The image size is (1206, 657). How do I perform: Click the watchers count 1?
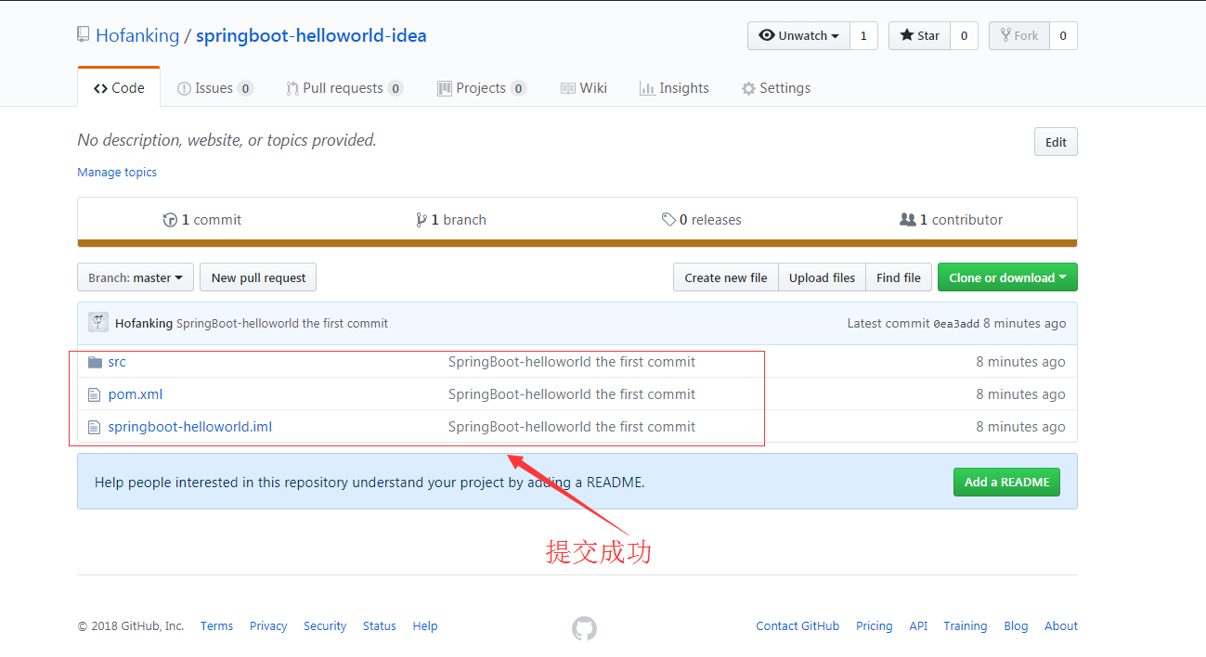(863, 35)
